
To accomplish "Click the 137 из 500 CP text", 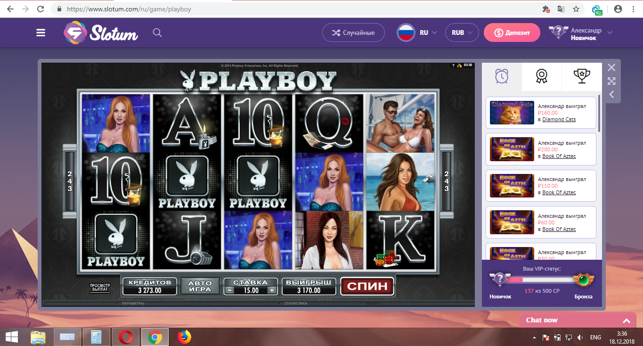I will [x=542, y=291].
